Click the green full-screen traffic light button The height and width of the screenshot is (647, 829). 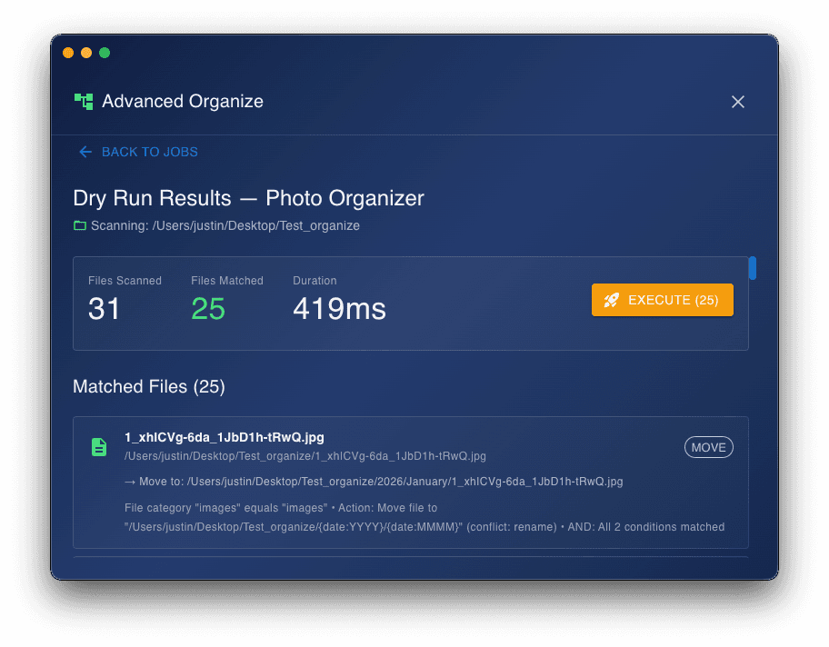click(x=105, y=53)
